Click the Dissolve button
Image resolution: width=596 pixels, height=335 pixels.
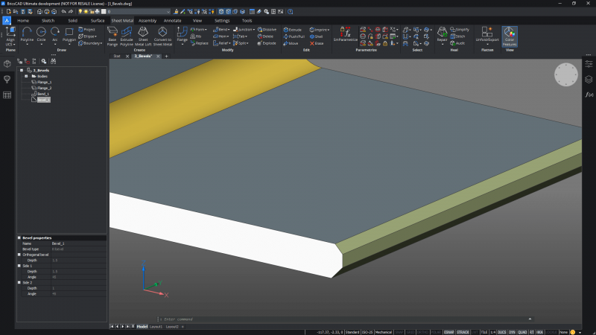click(268, 29)
